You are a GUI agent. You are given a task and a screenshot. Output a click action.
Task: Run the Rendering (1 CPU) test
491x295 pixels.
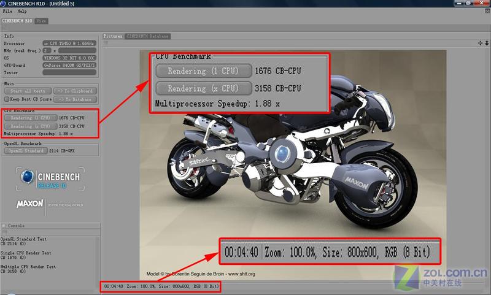click(x=30, y=118)
